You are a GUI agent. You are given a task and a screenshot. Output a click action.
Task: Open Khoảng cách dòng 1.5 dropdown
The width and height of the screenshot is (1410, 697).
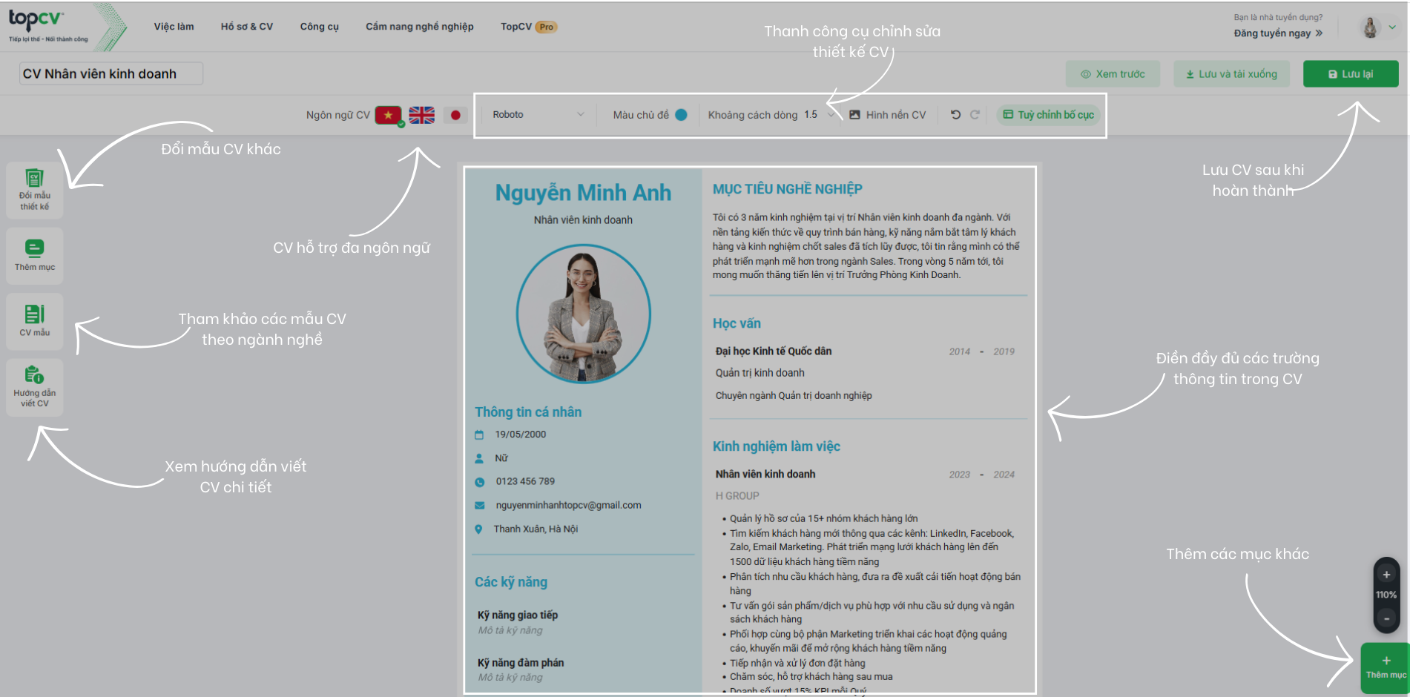click(771, 115)
